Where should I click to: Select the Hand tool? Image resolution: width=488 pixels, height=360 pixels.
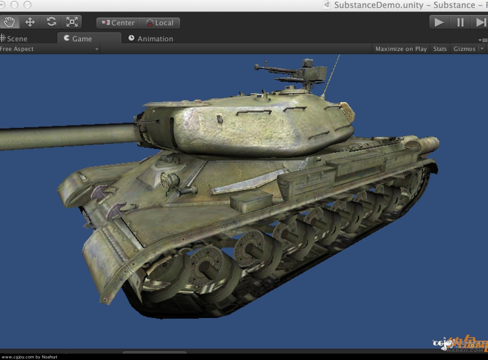(x=9, y=22)
